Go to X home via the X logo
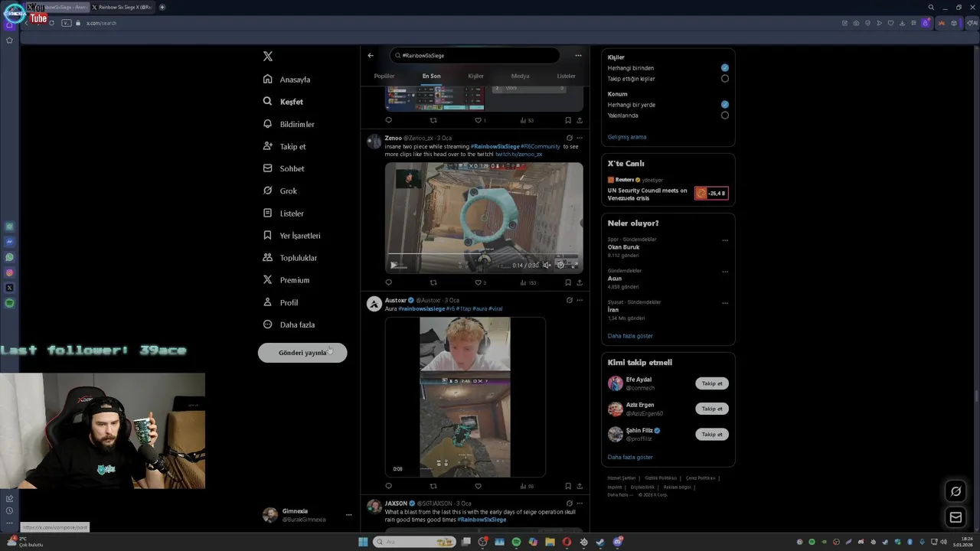Viewport: 980px width, 551px height. (x=267, y=57)
